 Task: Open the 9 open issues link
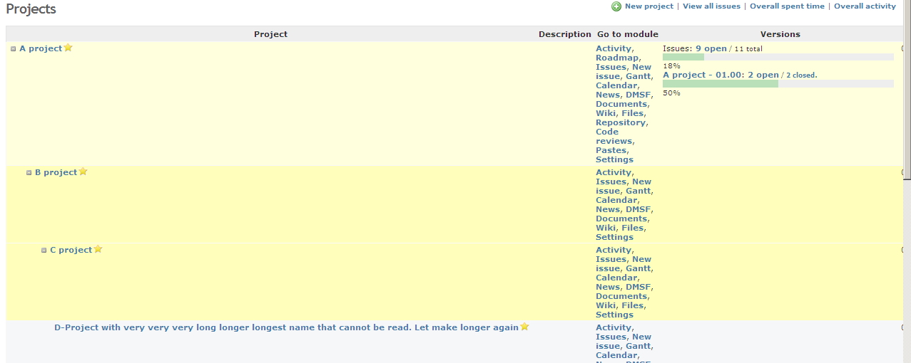click(711, 48)
